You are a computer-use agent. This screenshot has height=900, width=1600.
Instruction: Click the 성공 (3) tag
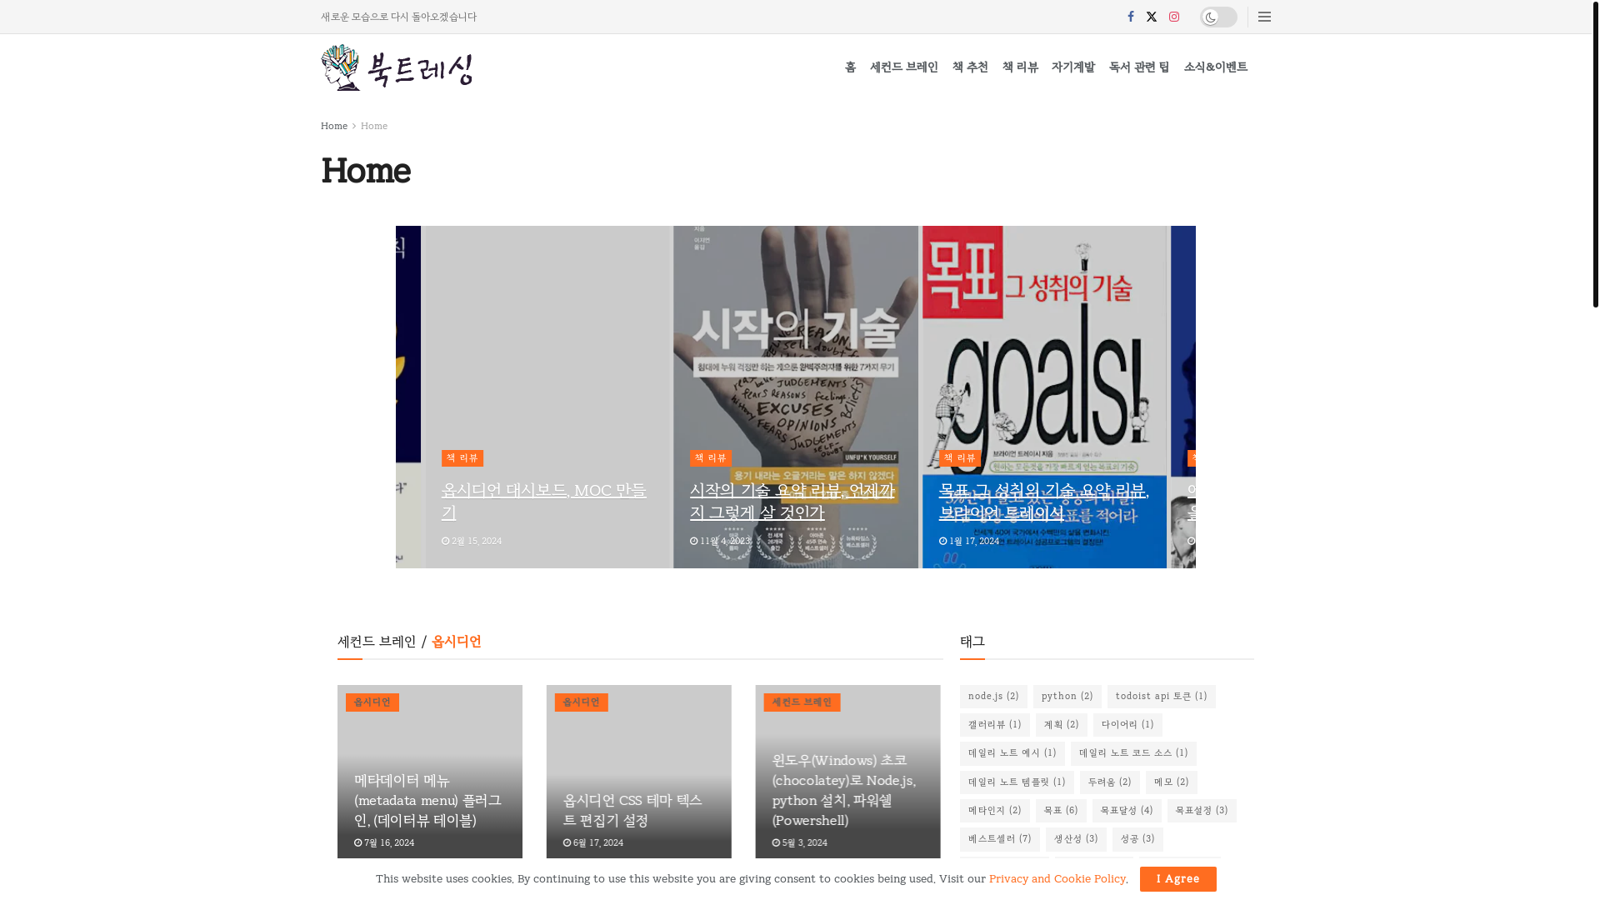tap(1137, 839)
